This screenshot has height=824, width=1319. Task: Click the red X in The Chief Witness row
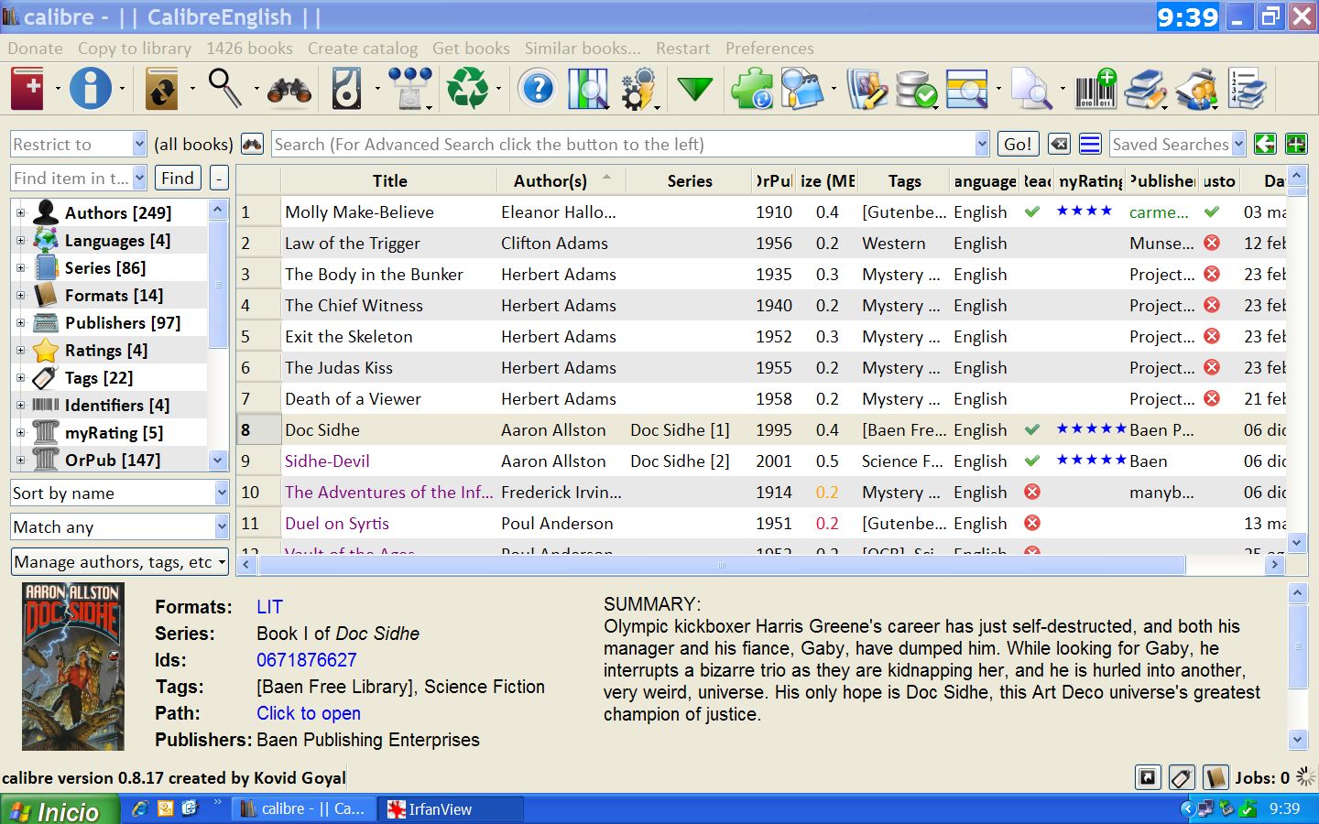pyautogui.click(x=1212, y=305)
